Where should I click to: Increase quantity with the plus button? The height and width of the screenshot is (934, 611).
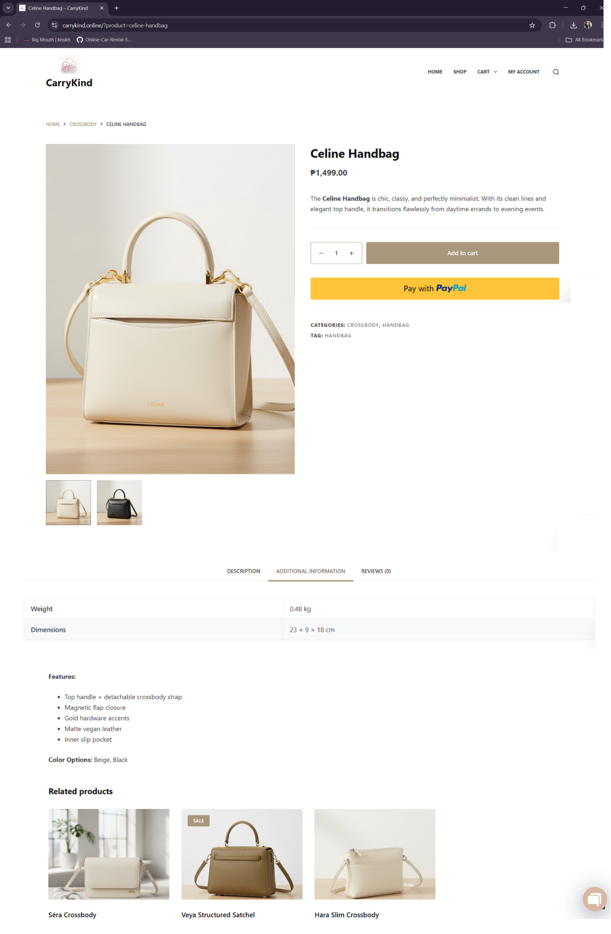351,253
